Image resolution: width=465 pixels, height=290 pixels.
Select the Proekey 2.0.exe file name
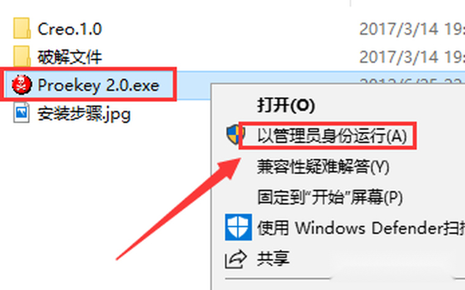[99, 85]
